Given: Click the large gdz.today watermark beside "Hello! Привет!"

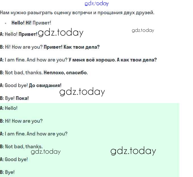Looking at the screenshot, I should 60,33.
